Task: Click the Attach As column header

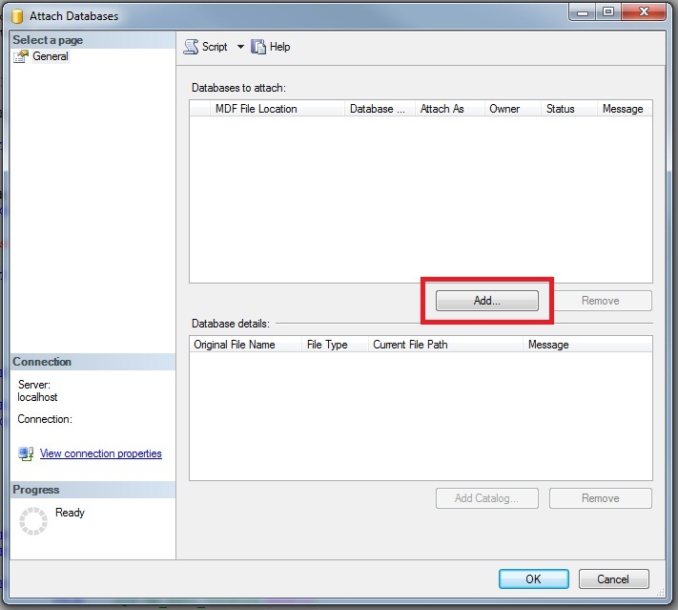Action: coord(442,109)
